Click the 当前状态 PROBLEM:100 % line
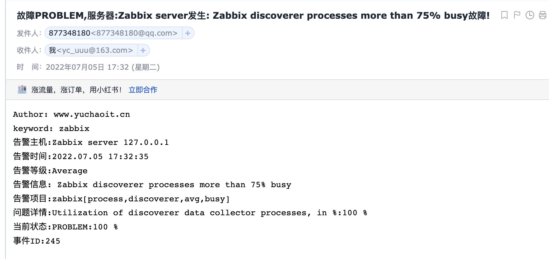The height and width of the screenshot is (259, 549). coord(65,227)
